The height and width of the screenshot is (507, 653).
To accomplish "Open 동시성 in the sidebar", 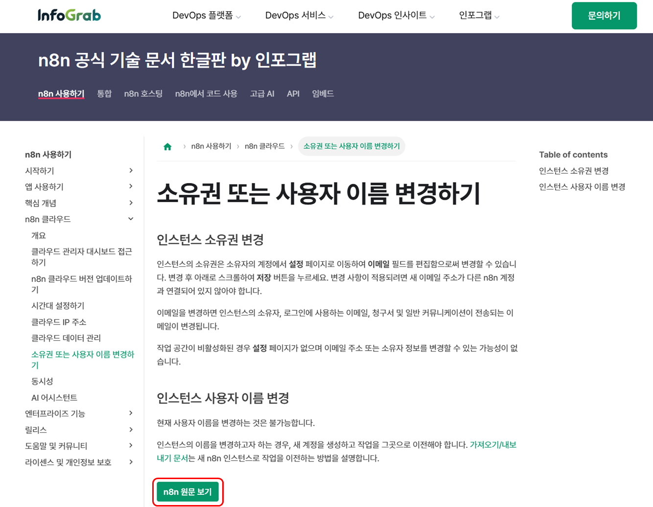I will (x=42, y=381).
